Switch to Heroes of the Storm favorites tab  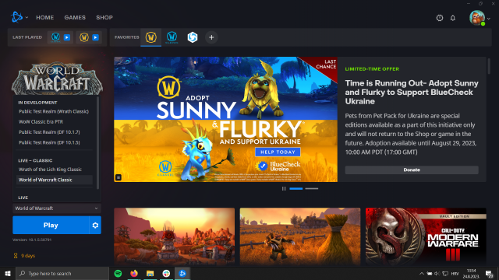(193, 37)
